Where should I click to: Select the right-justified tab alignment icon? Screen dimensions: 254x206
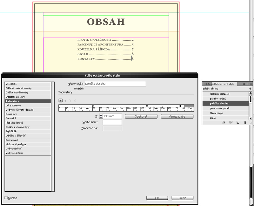pos(70,101)
